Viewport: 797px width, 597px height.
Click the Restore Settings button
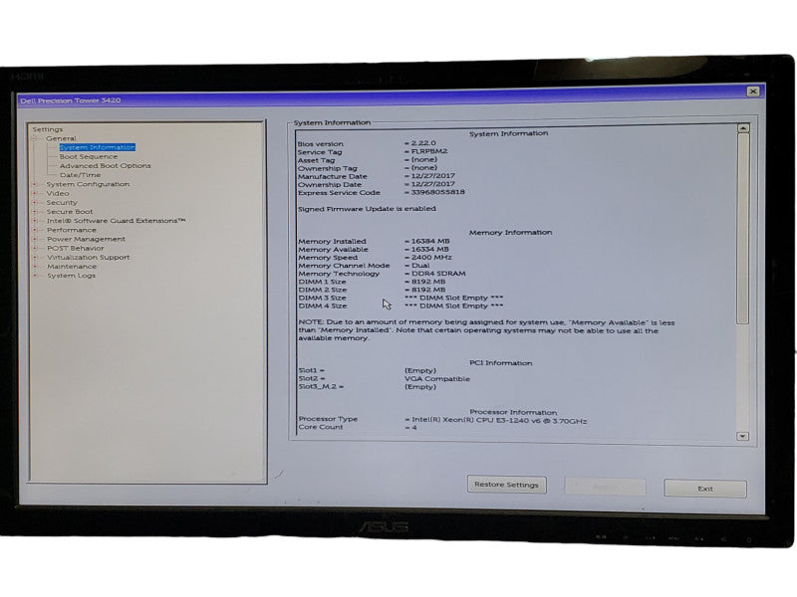507,485
